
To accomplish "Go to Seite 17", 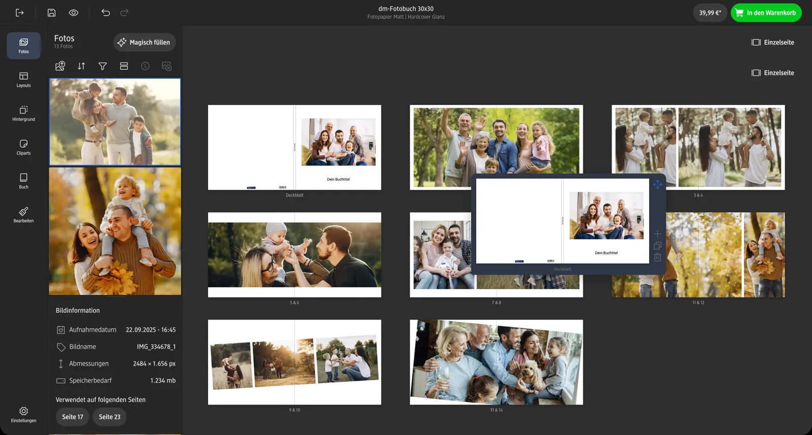I will coord(73,417).
